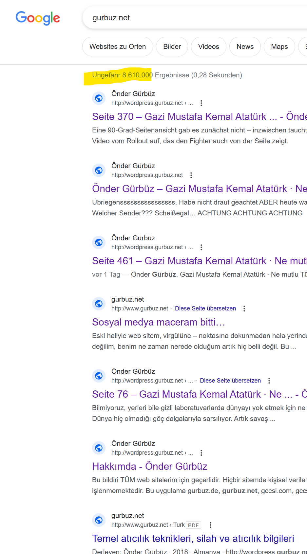Click the favicon of the Seite 461 result
307x554 pixels.
tap(99, 242)
